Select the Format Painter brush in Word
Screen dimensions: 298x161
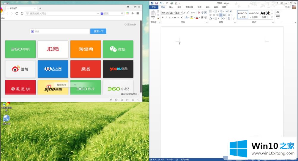(158, 18)
